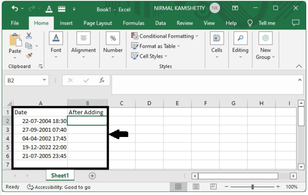Open the Data tab
308x195 pixels.
(161, 23)
